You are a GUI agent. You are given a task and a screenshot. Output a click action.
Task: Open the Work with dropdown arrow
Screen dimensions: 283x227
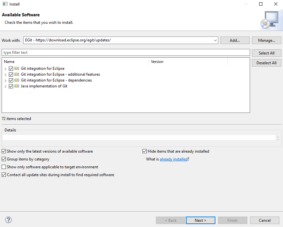point(215,40)
